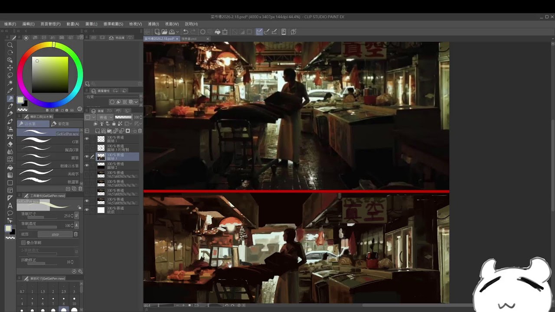This screenshot has height=312, width=555.
Task: Adjust layer opacity stepper at 100
Action: tap(140, 117)
